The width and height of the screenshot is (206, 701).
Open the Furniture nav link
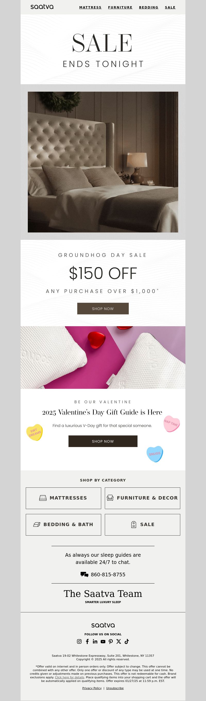pos(120,7)
